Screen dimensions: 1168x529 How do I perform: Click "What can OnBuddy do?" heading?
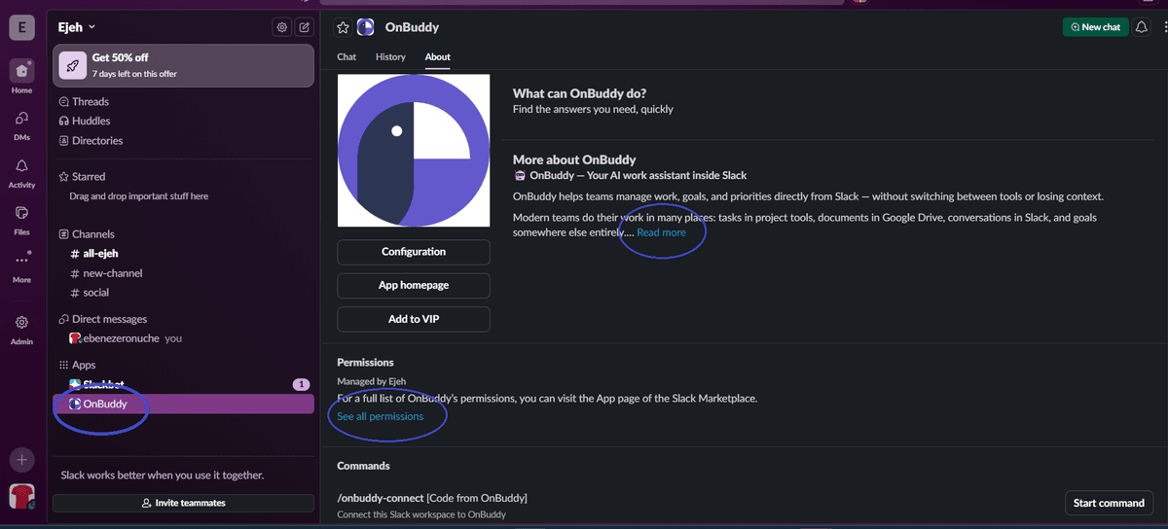(x=579, y=93)
